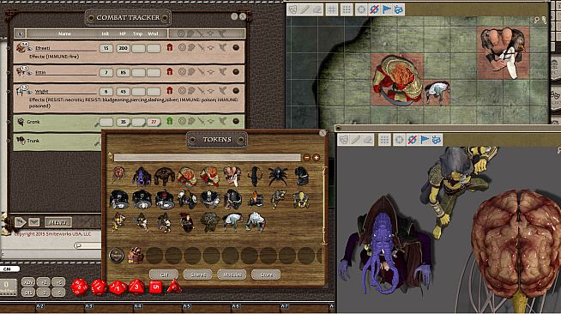Click the blue flag icon in the top map toolbar
561x314 pixels.
(x=386, y=9)
